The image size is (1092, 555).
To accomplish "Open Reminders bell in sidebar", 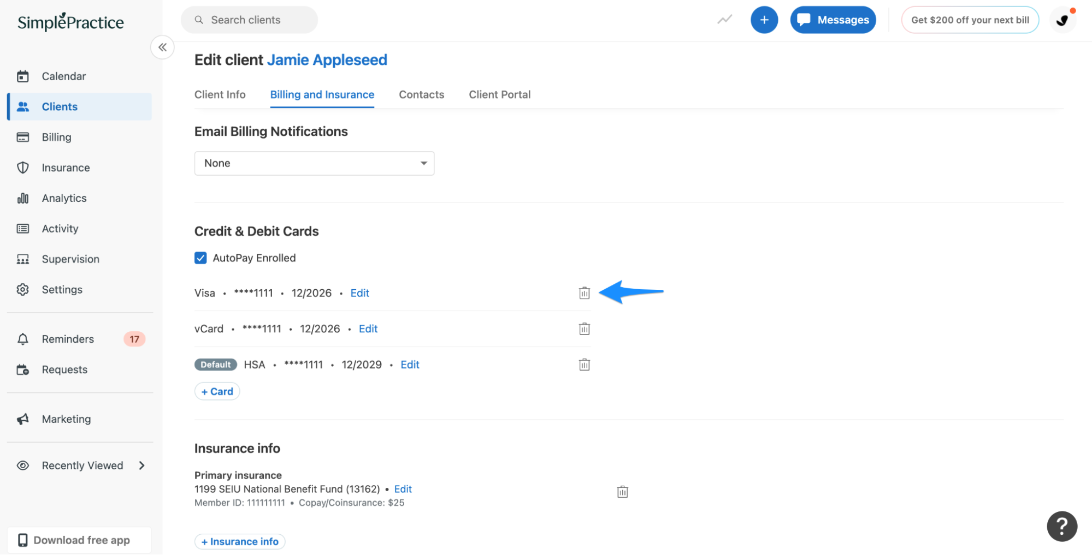I will click(x=68, y=339).
